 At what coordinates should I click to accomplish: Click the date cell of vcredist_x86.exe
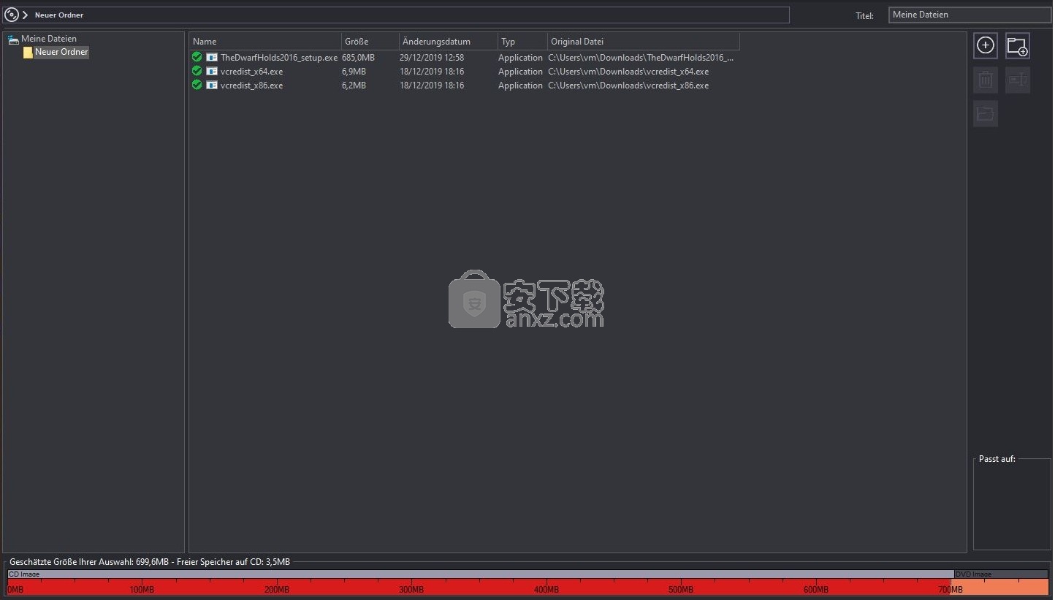click(x=432, y=86)
